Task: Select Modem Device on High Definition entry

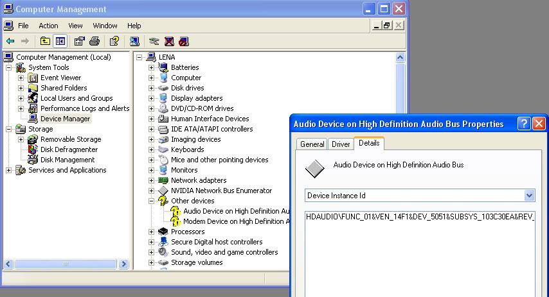Action: tap(237, 221)
